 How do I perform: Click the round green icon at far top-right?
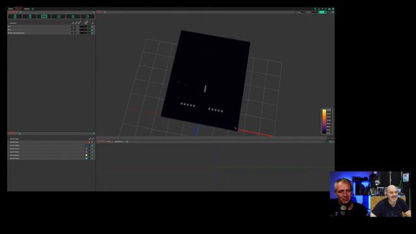click(333, 9)
